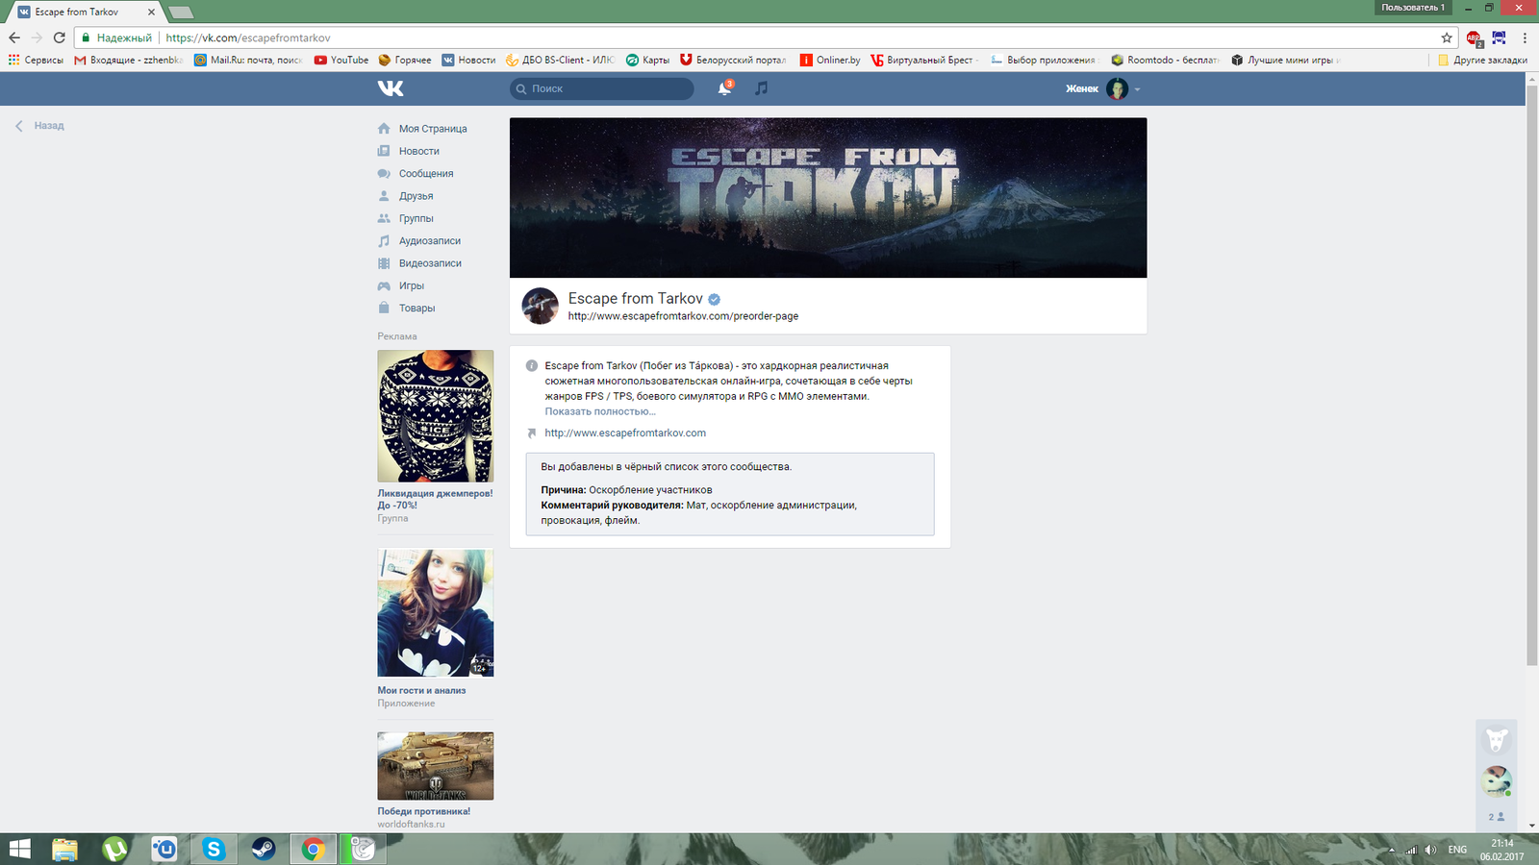Open the girl photo ad image
This screenshot has width=1539, height=865.
435,613
